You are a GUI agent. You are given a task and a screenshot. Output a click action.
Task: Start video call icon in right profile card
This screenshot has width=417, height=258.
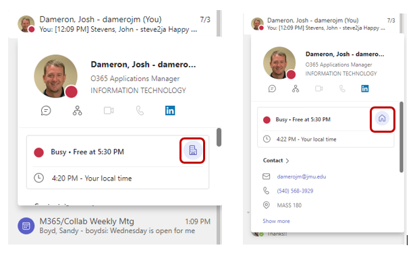pos(319,89)
